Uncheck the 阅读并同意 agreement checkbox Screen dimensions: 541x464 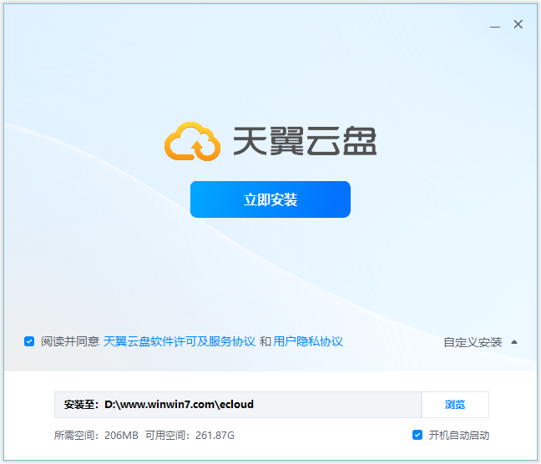(x=29, y=341)
